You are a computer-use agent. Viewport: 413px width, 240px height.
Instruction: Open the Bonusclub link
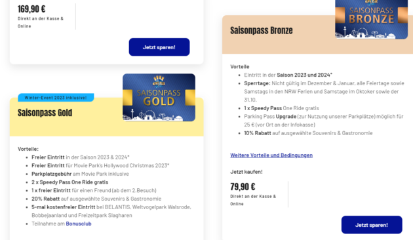(79, 224)
